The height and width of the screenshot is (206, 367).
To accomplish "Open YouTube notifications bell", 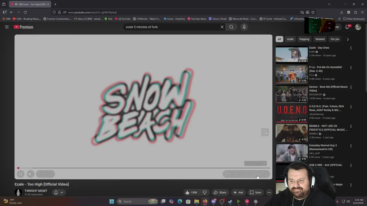I will click(347, 27).
